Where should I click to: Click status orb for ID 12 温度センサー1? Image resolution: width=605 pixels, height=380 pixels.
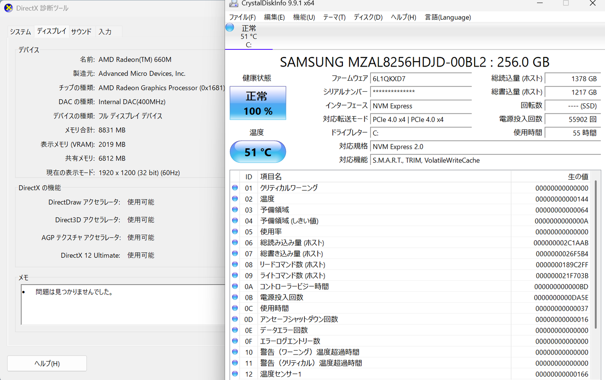coord(235,373)
